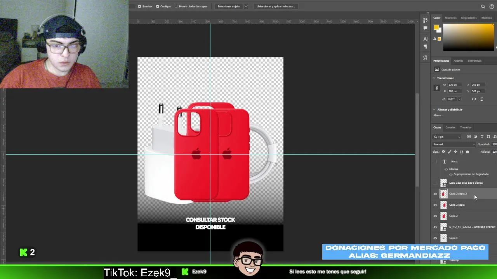Switch to the Canales tab

[x=450, y=127]
